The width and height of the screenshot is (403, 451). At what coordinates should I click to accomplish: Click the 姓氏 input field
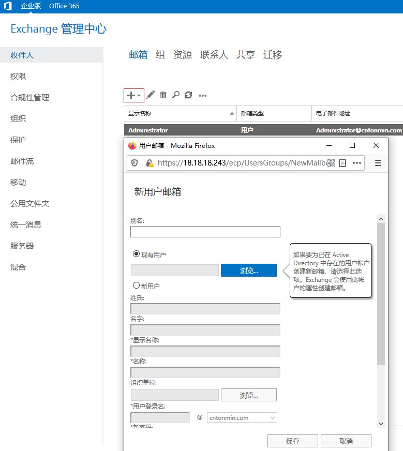point(205,309)
